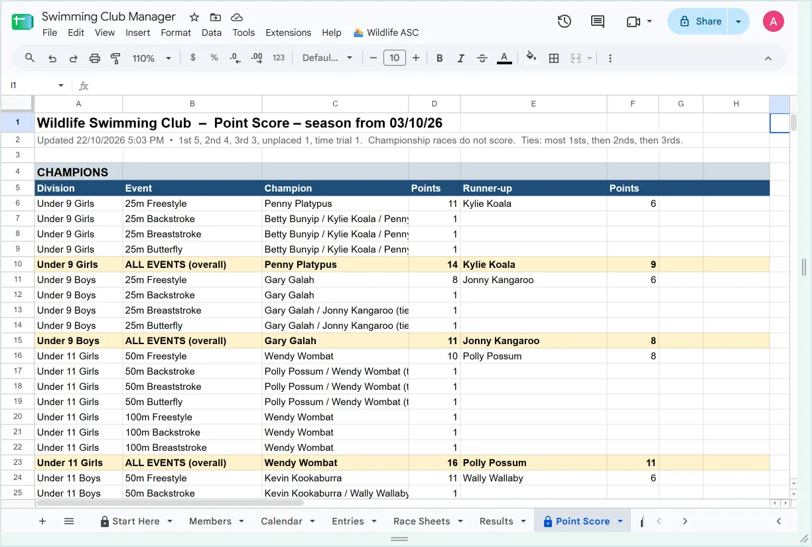Image resolution: width=812 pixels, height=547 pixels.
Task: Toggle italic formatting
Action: (x=460, y=58)
